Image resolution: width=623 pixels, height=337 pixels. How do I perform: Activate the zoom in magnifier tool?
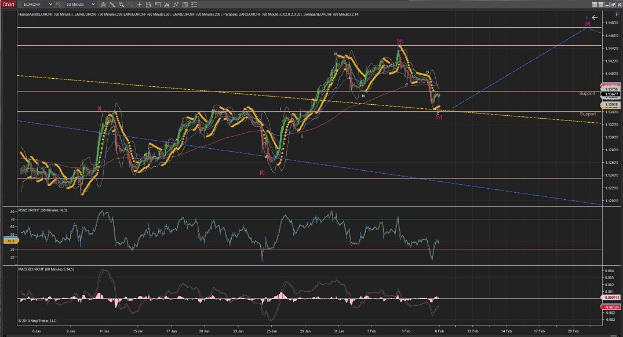(x=121, y=5)
